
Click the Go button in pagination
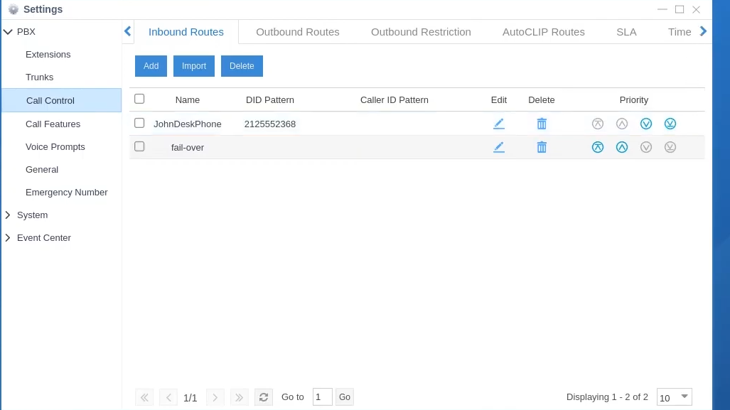(x=345, y=397)
